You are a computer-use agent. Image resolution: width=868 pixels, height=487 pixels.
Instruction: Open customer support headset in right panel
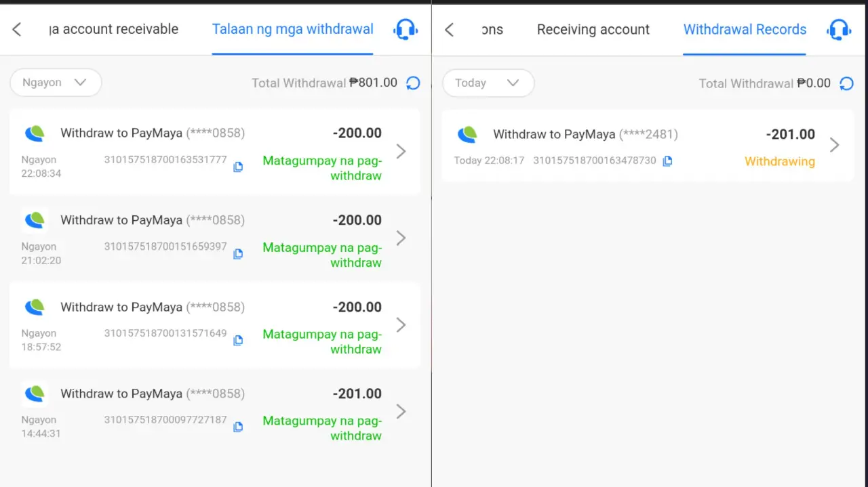coord(839,29)
